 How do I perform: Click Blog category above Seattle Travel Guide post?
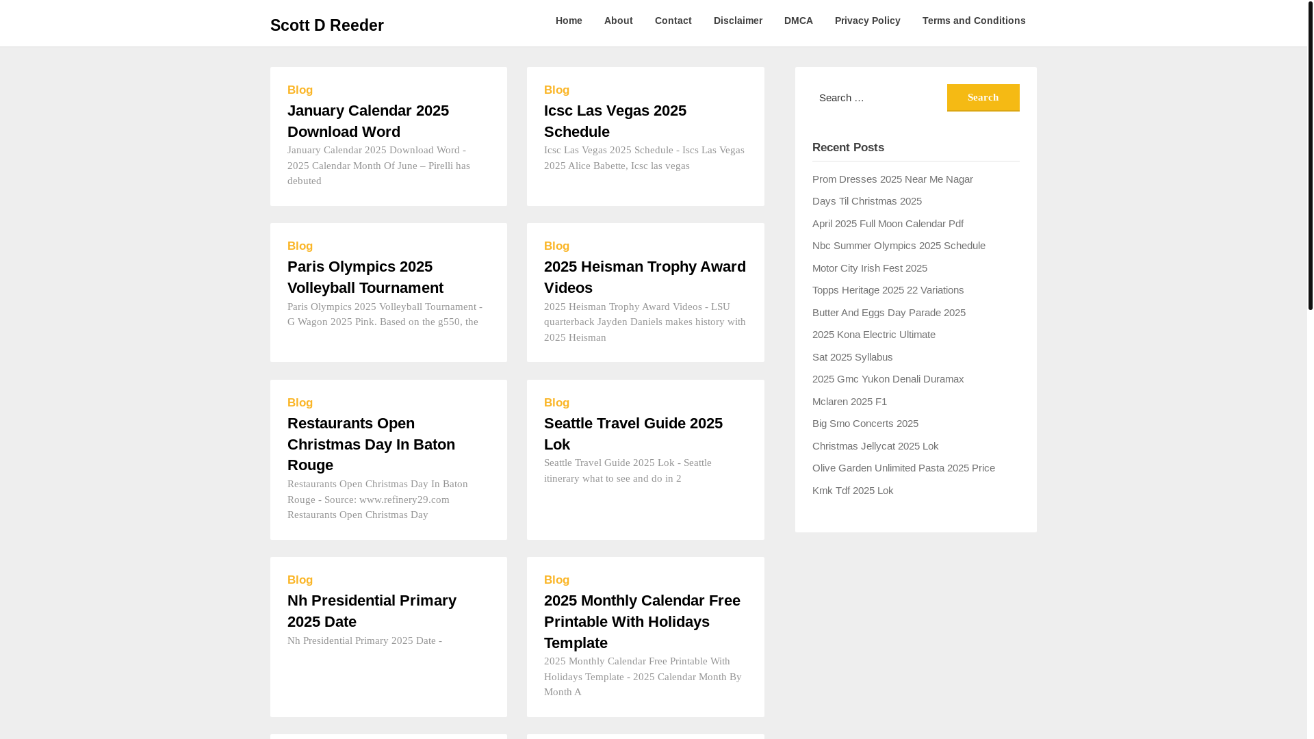pyautogui.click(x=556, y=403)
